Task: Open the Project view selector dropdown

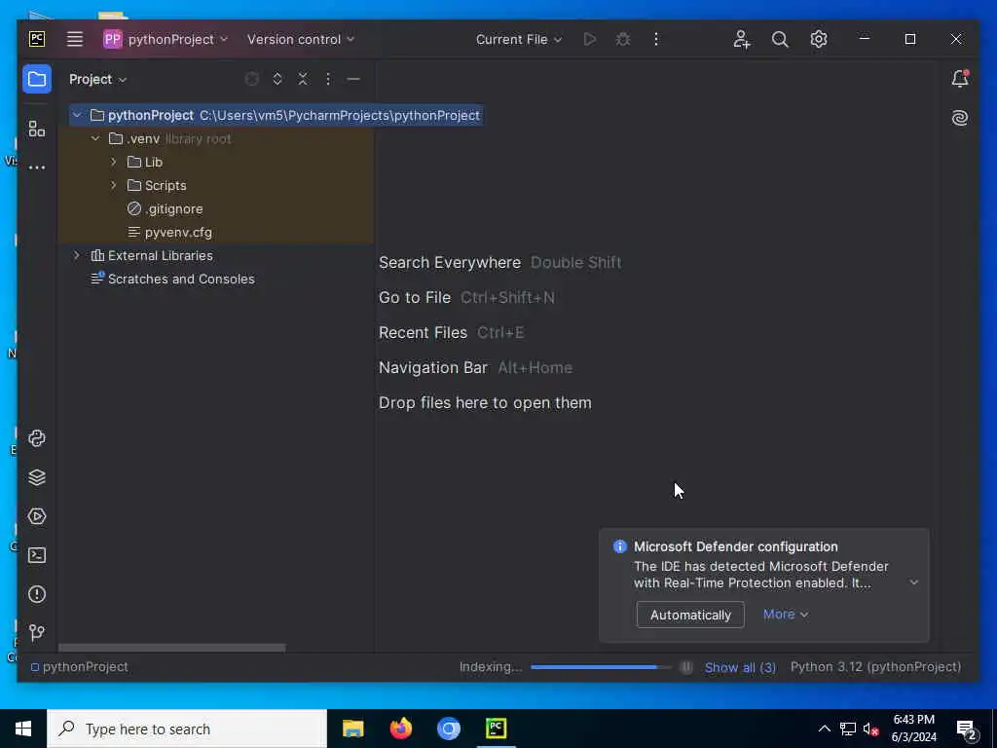Action: (98, 80)
